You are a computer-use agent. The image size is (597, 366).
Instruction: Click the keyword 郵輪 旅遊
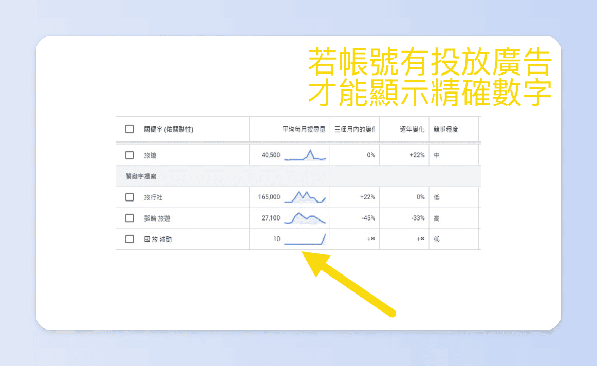157,218
